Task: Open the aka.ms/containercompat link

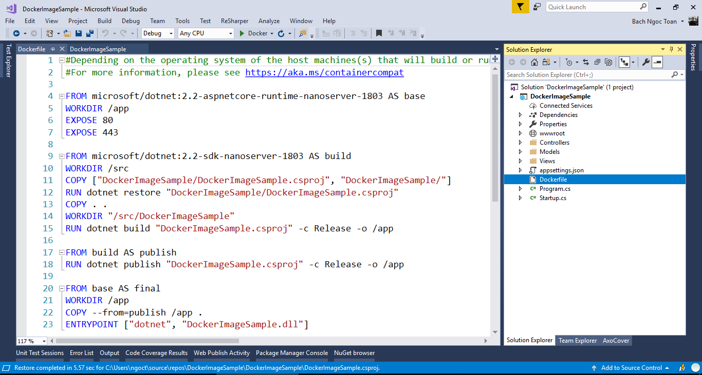Action: tap(324, 72)
